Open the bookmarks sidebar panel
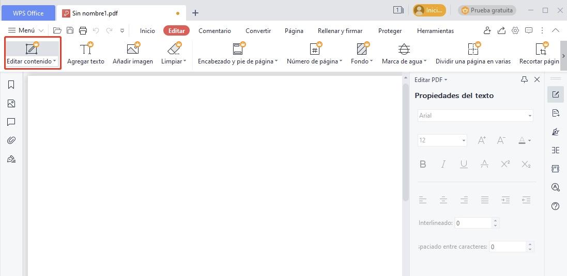567x276 pixels. pyautogui.click(x=11, y=85)
